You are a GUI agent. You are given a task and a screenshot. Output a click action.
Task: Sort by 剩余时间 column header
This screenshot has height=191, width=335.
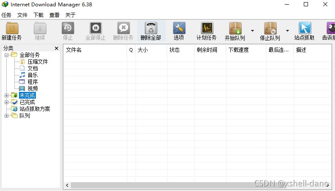point(210,50)
